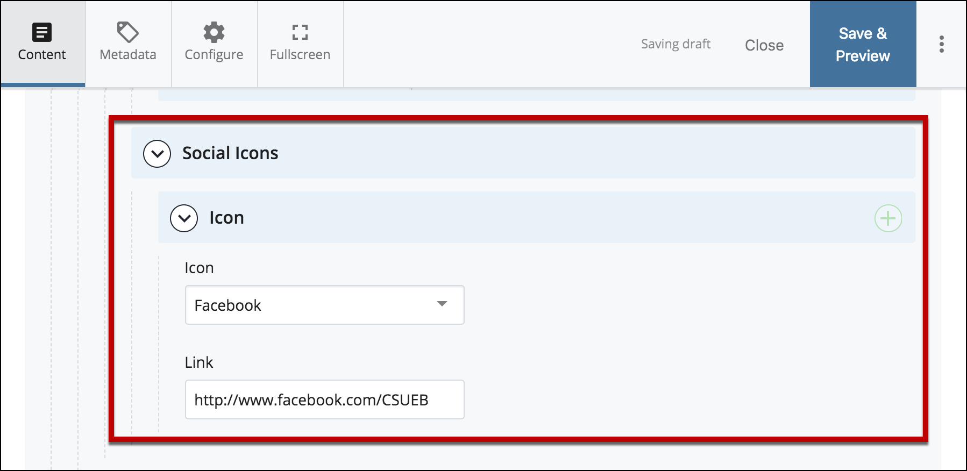
Task: Click the Content document icon
Action: (42, 32)
